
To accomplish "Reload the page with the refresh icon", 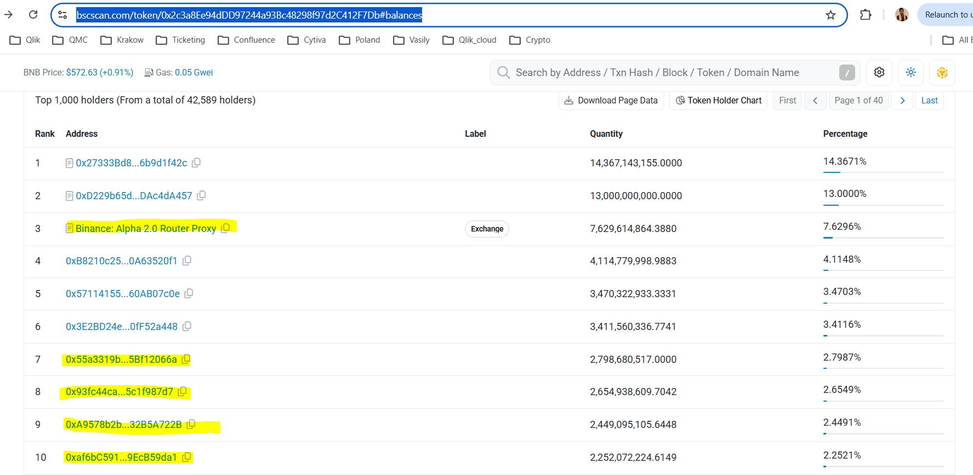I will click(x=33, y=15).
